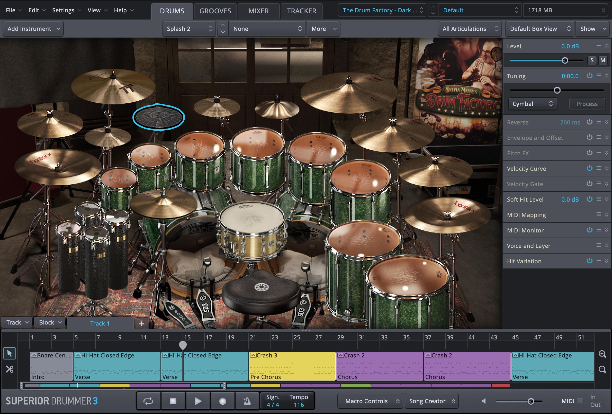This screenshot has width=612, height=414.
Task: Zoom in on the timeline with the magnifier
Action: (602, 354)
